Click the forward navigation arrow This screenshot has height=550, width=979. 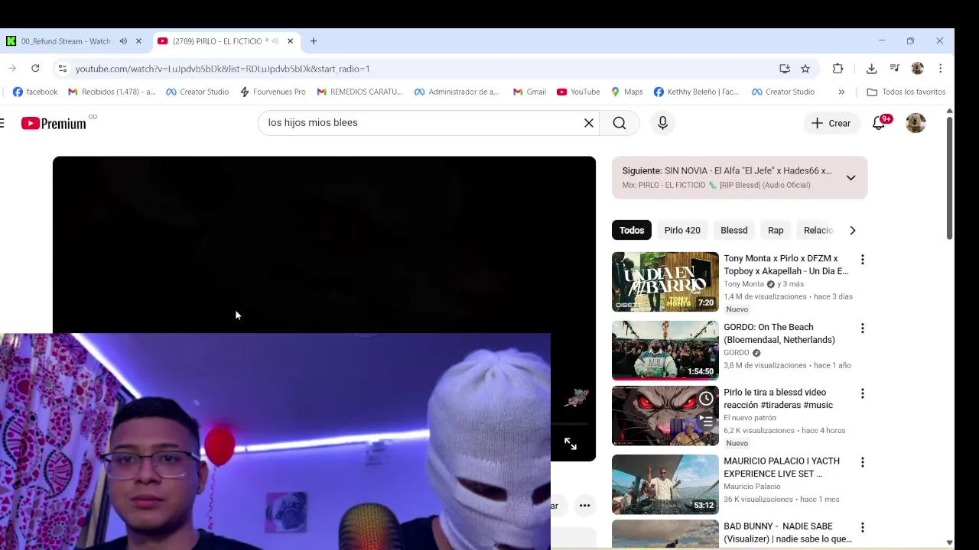pyautogui.click(x=13, y=68)
